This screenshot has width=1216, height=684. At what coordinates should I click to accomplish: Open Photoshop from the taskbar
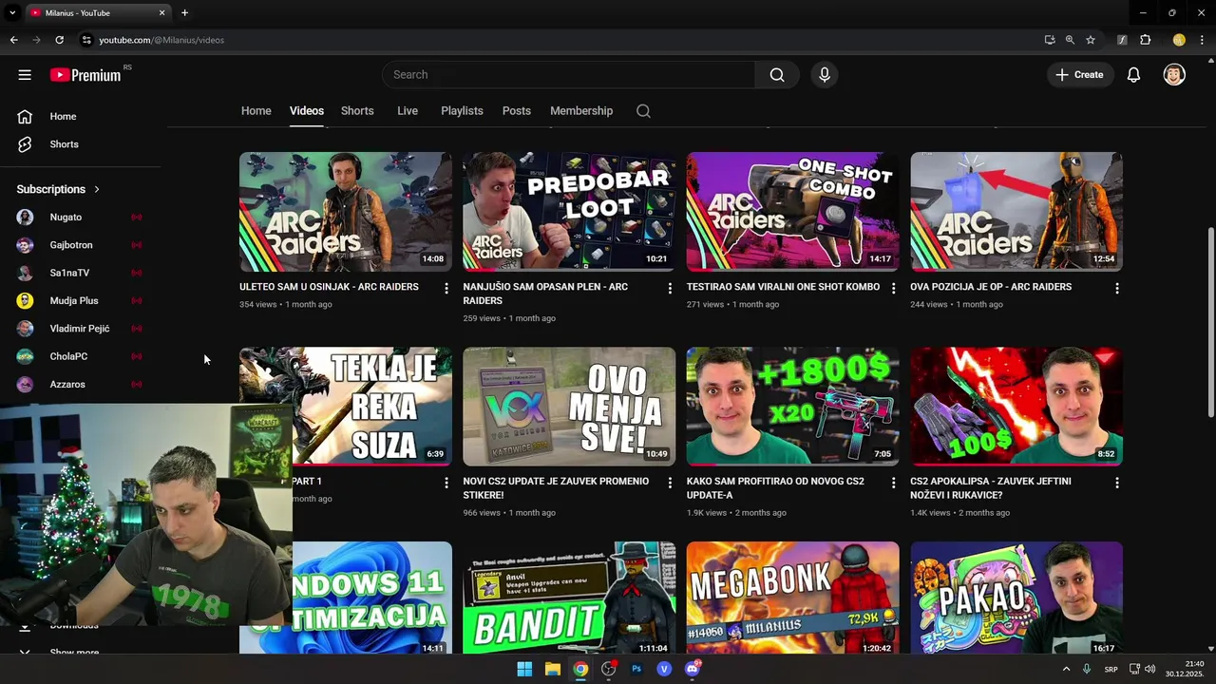tap(636, 669)
